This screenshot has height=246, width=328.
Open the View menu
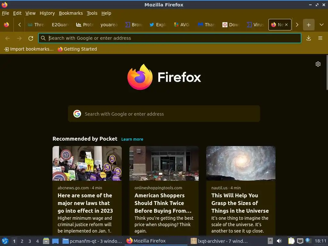[x=30, y=13]
